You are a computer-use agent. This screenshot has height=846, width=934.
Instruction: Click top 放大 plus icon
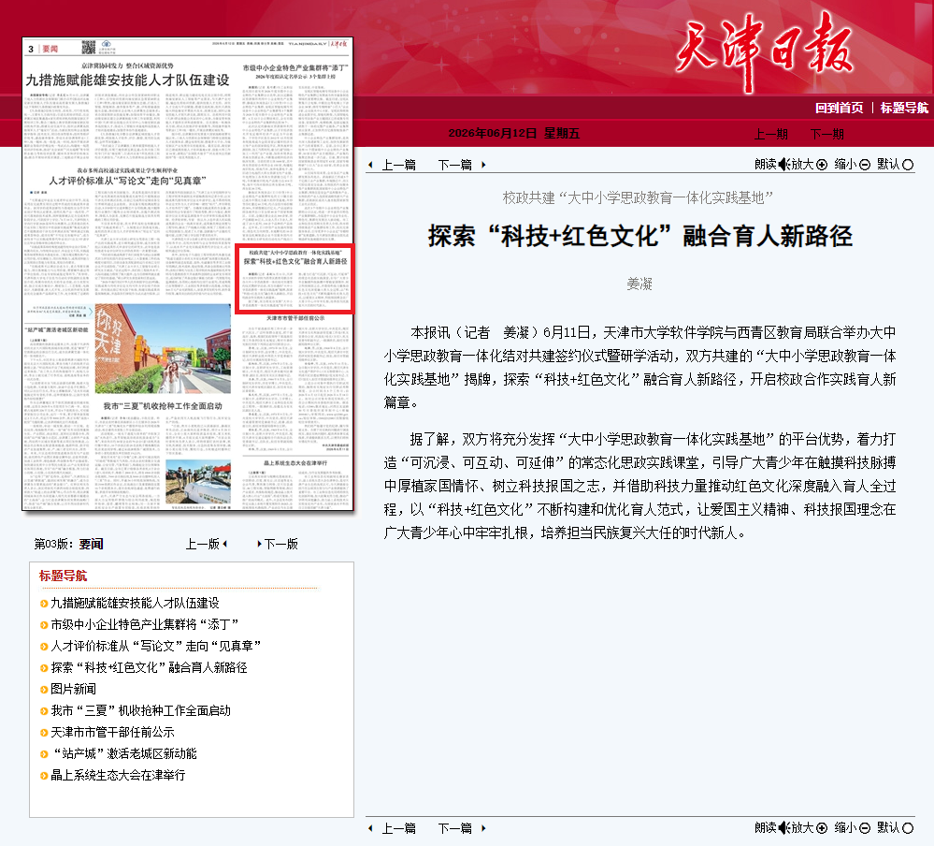click(822, 165)
